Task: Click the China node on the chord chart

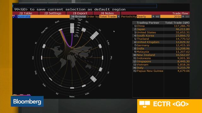Action: (x=72, y=28)
